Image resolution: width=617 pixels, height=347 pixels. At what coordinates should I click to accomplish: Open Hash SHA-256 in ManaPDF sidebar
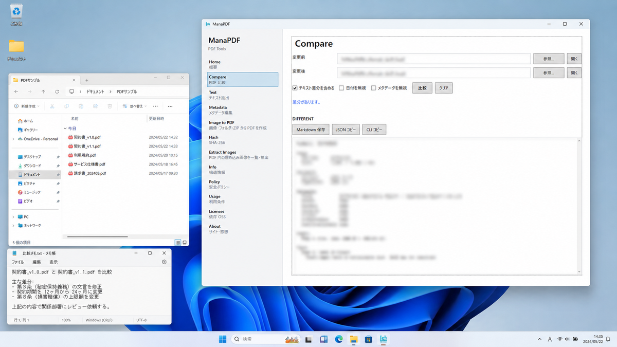click(242, 139)
